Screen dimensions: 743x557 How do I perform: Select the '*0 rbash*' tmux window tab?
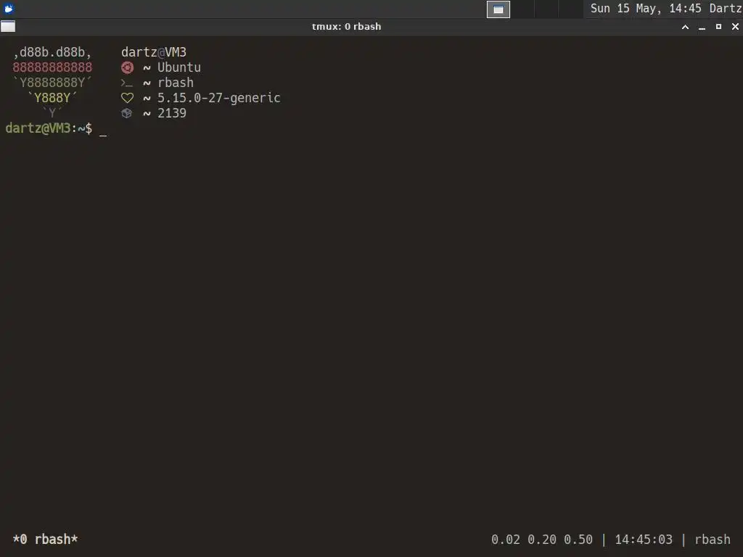click(x=45, y=539)
